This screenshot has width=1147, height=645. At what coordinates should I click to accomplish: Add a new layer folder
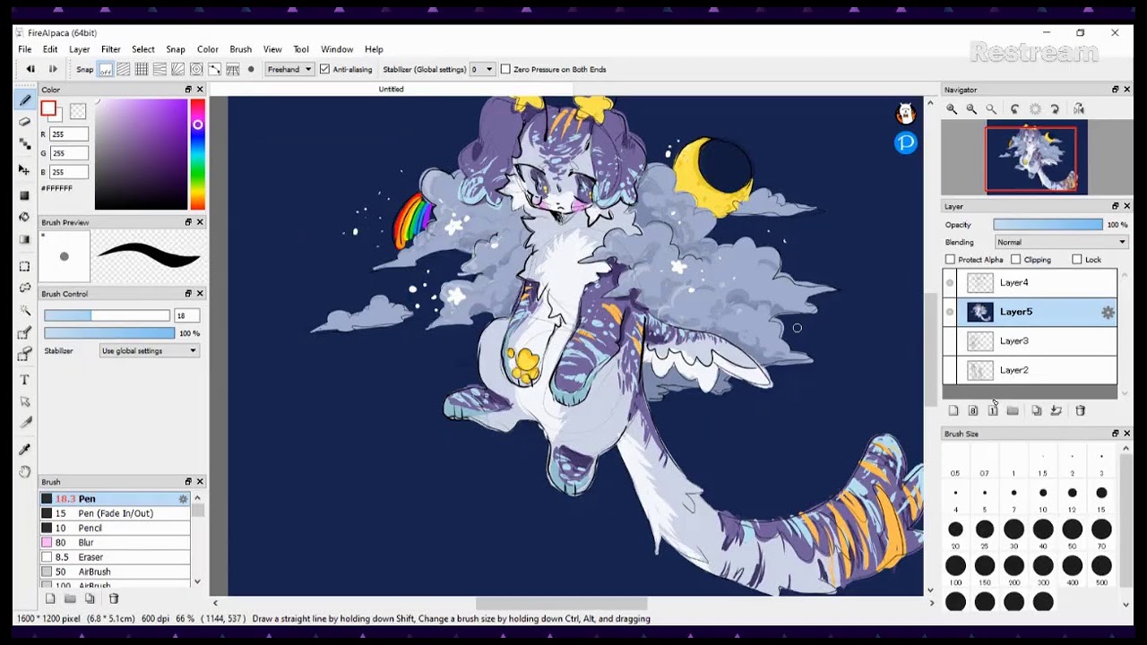1013,410
